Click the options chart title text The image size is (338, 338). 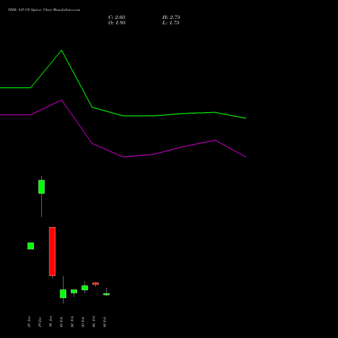tap(44, 9)
